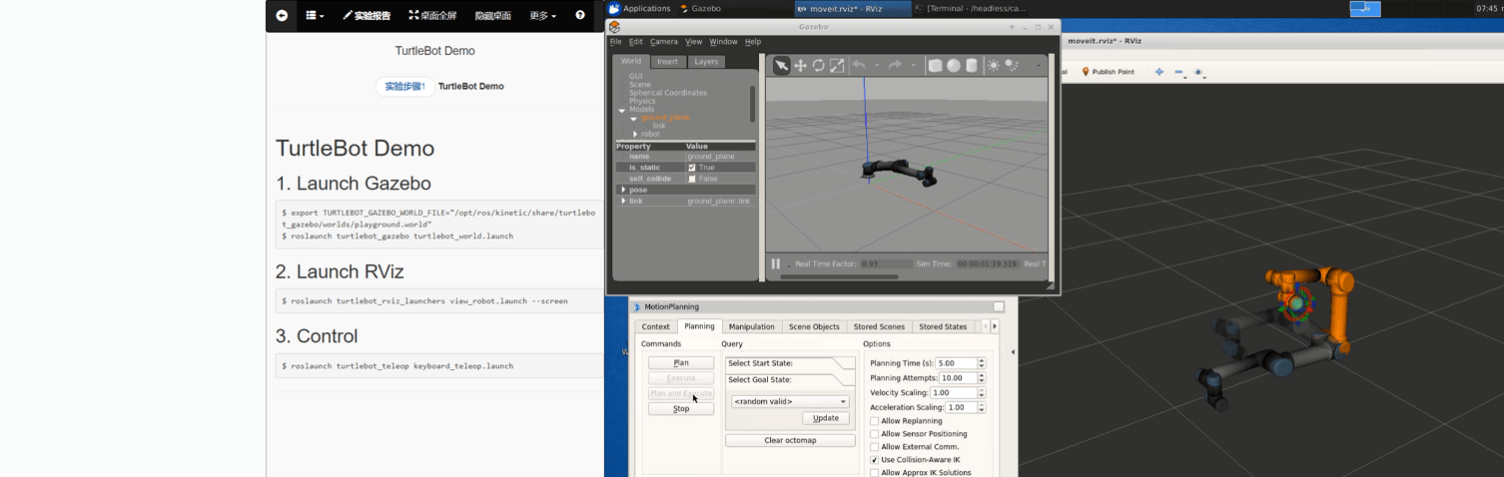Switch to the Layers tab in Gazebo
This screenshot has height=477, width=1504.
706,61
